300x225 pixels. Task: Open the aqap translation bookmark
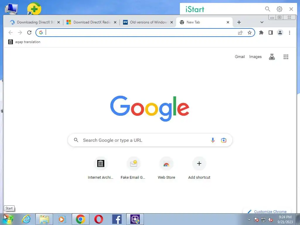[24, 42]
